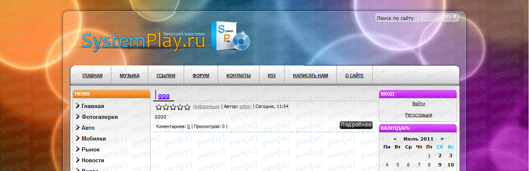Select day 9 in the calendar
The image size is (529, 171).
click(440, 165)
